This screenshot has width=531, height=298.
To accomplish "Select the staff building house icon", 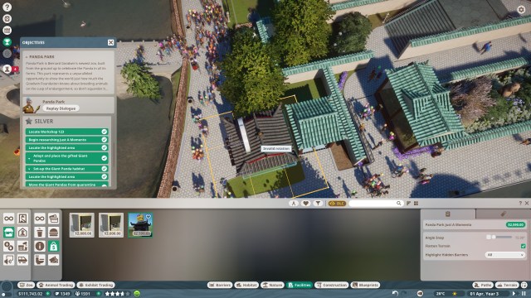I will pos(22,232).
